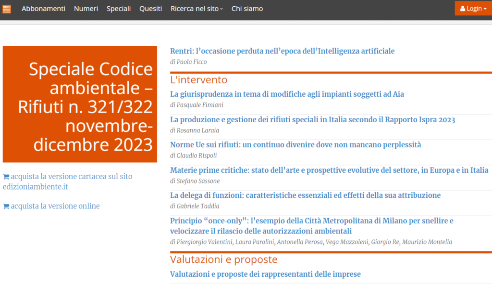Expand the Ricerca nel sito dropdown

pyautogui.click(x=197, y=9)
